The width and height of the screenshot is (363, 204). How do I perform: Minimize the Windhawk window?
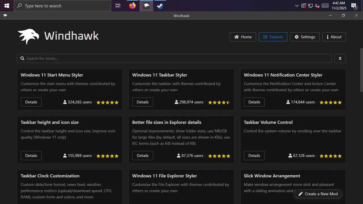pyautogui.click(x=330, y=16)
